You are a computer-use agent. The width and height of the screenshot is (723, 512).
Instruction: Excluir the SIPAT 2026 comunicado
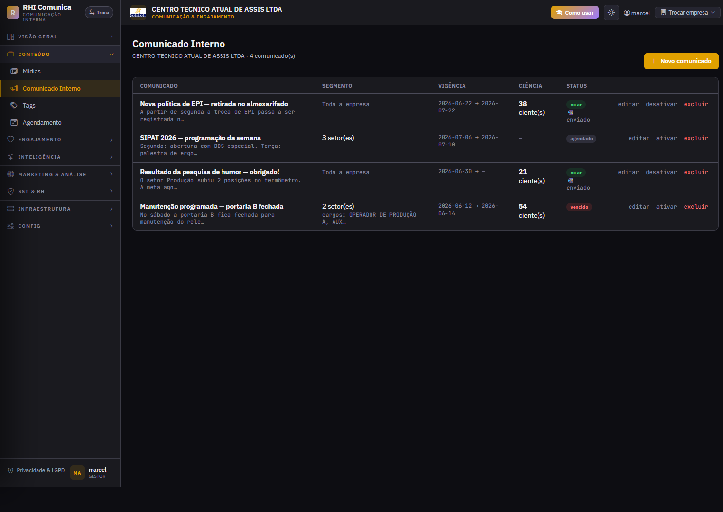696,138
